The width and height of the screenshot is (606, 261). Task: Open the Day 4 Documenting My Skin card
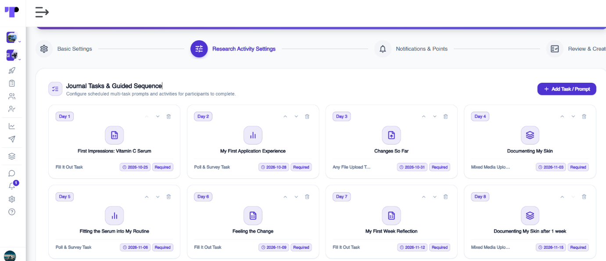coord(530,141)
